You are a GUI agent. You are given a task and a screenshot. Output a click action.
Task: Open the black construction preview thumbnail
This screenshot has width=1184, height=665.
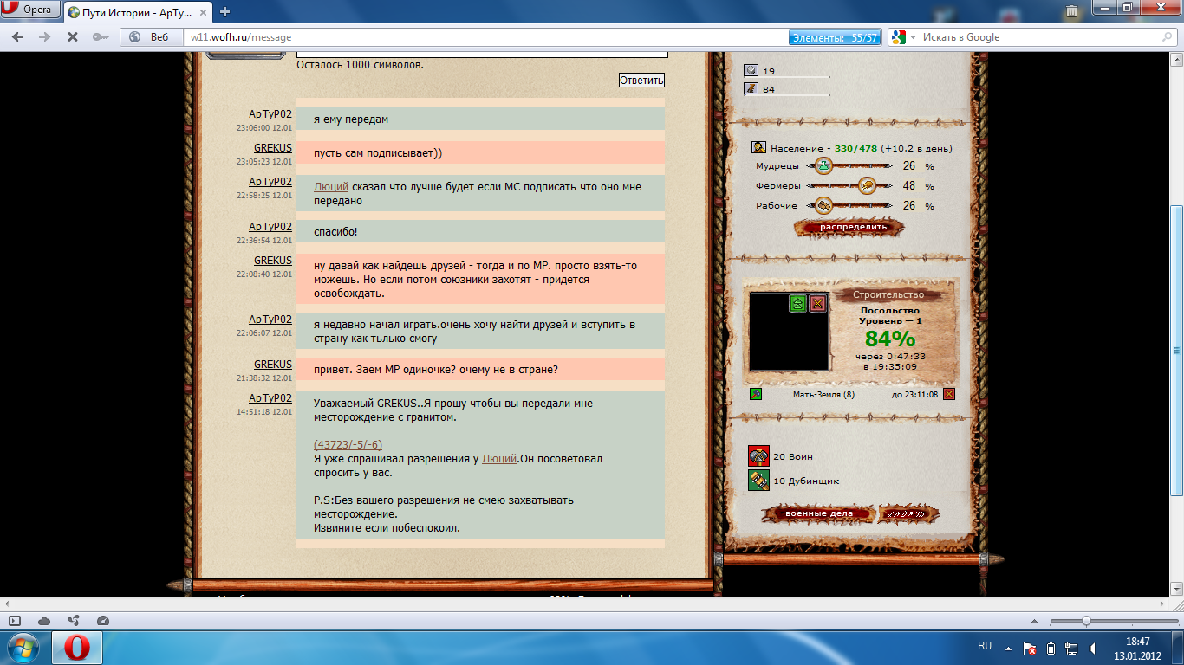[789, 332]
